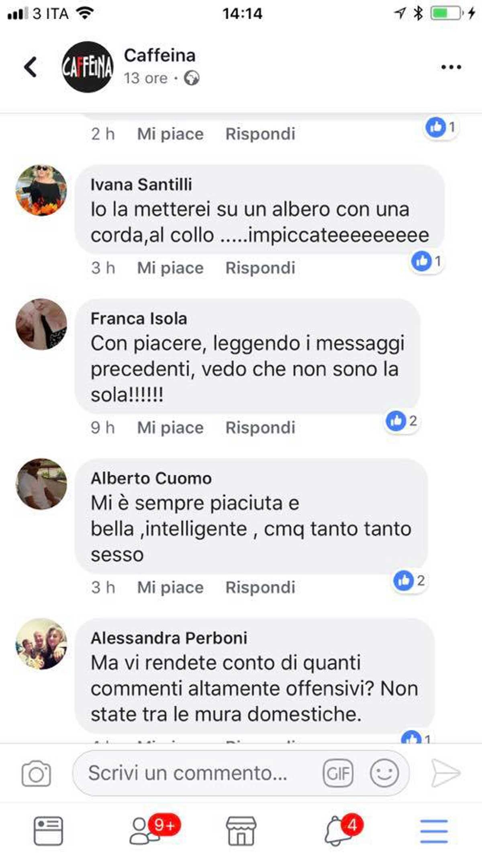
Task: Open the three-dot post options menu
Action: [451, 67]
